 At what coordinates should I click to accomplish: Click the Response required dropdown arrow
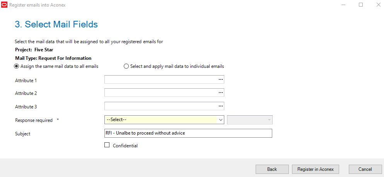(x=221, y=120)
